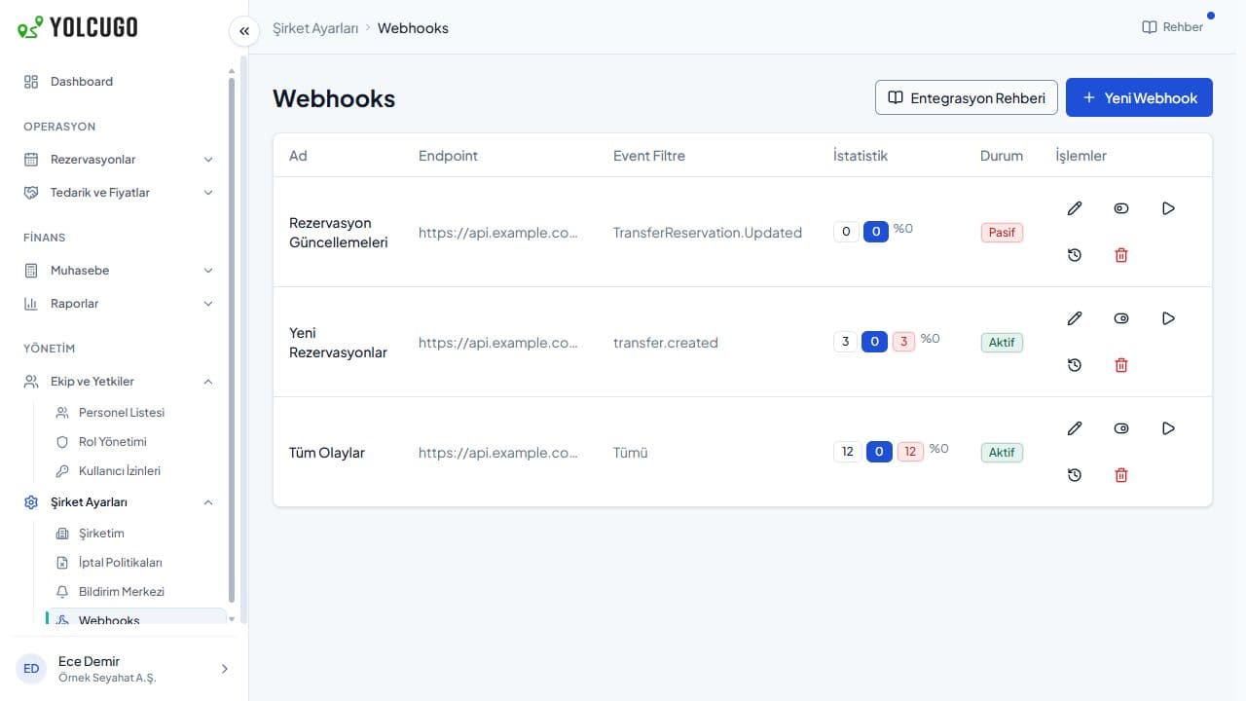Expand the Muhasebe section

119,271
